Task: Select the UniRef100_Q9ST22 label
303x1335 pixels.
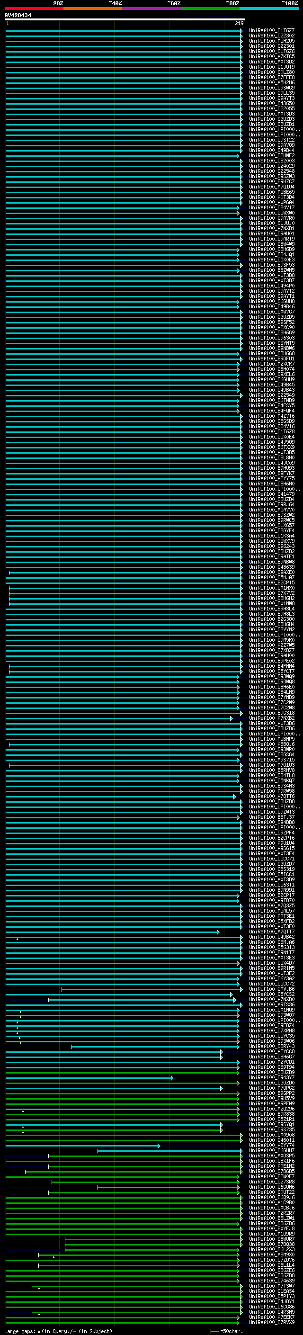Action: click(272, 140)
